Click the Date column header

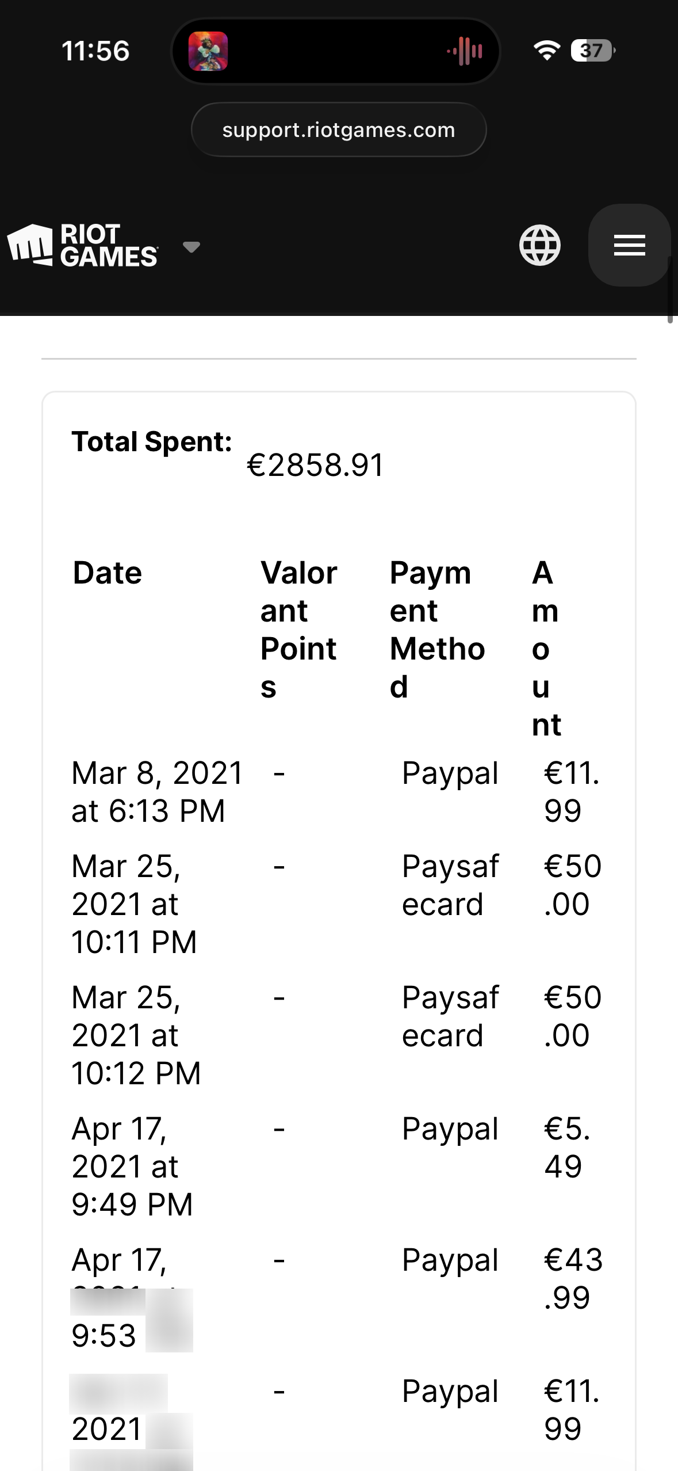click(107, 573)
